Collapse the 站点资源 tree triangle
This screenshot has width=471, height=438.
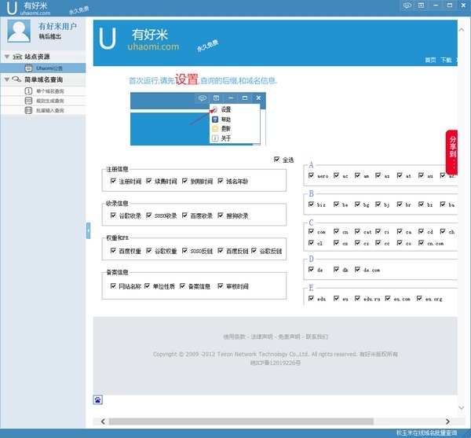[7, 57]
